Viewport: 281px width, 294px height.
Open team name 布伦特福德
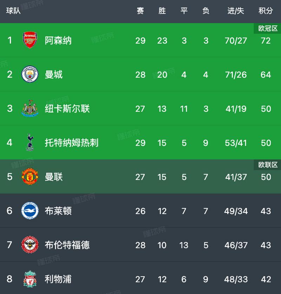(x=67, y=245)
